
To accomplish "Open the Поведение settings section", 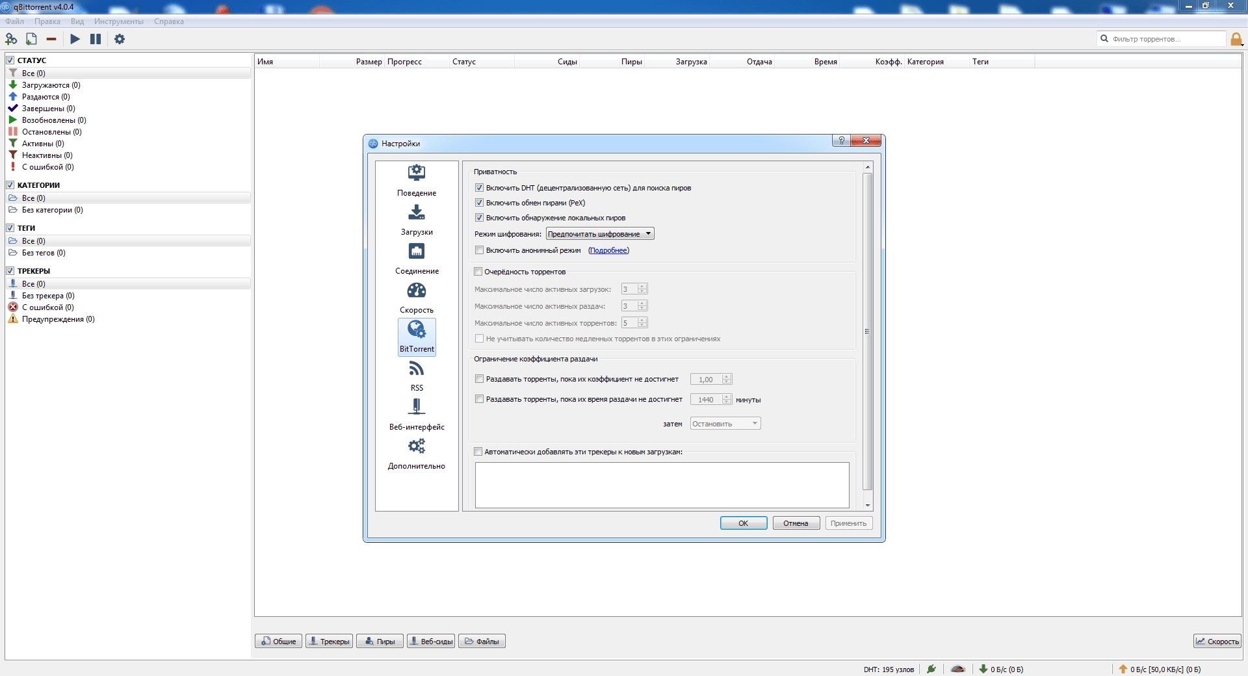I will (x=417, y=181).
